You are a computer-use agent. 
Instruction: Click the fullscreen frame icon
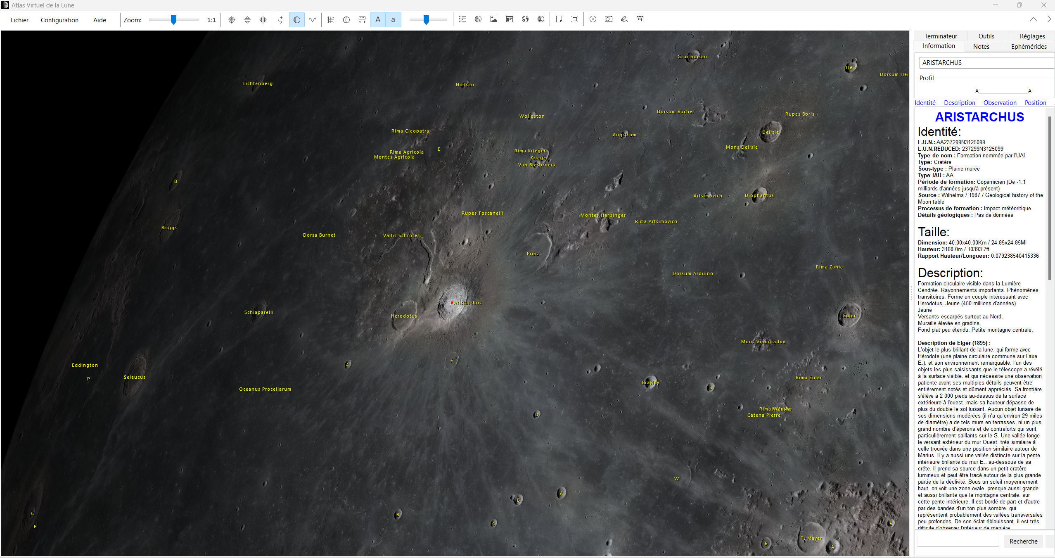pyautogui.click(x=575, y=19)
